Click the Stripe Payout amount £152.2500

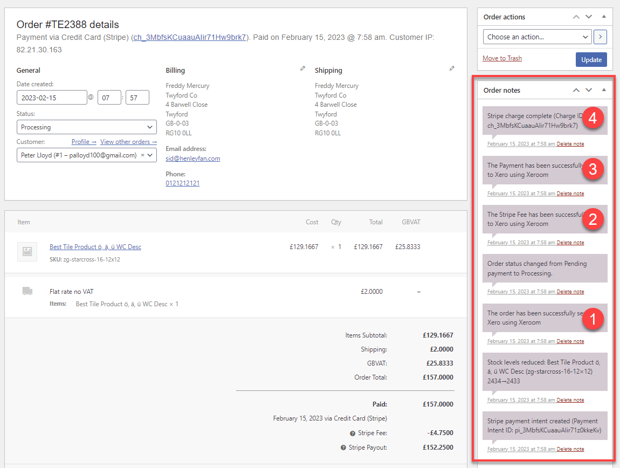438,448
